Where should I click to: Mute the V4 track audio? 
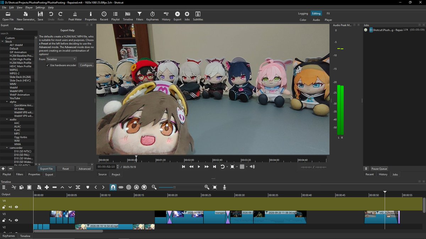point(10,207)
